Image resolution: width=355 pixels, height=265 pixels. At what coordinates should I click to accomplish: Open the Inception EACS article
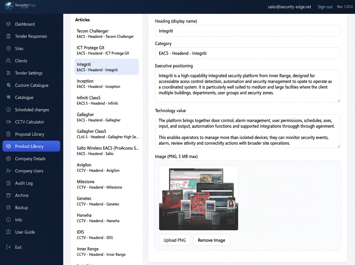click(x=106, y=84)
